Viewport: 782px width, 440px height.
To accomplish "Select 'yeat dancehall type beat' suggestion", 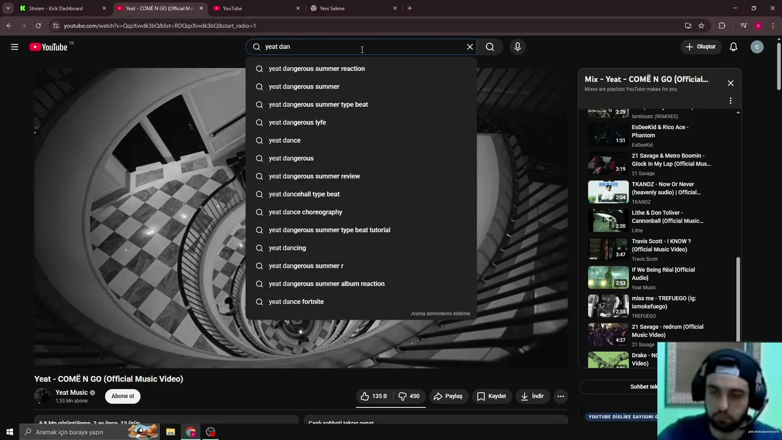I will point(361,194).
